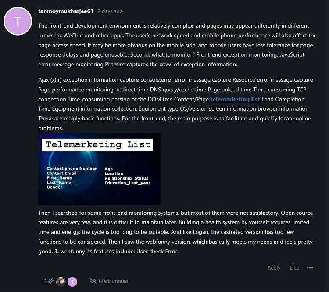Open the Telemarketing List embedded image

click(99, 169)
